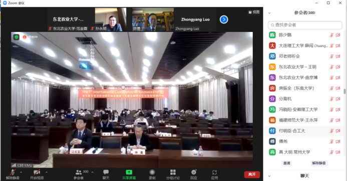347x181 pixels.
Task: Expand video options arrow beside camera
Action: 46,172
